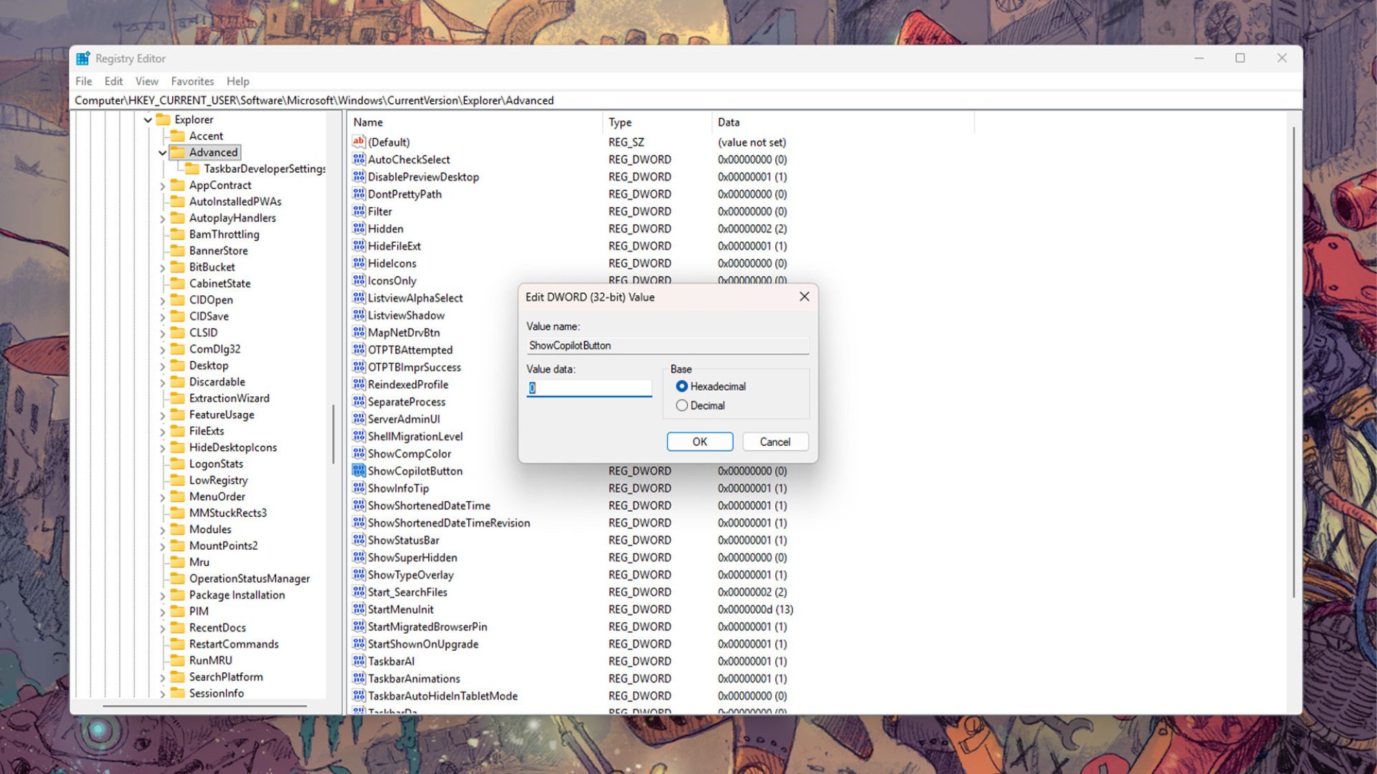The width and height of the screenshot is (1377, 774).
Task: Expand the RecentDocs key
Action: (x=162, y=627)
